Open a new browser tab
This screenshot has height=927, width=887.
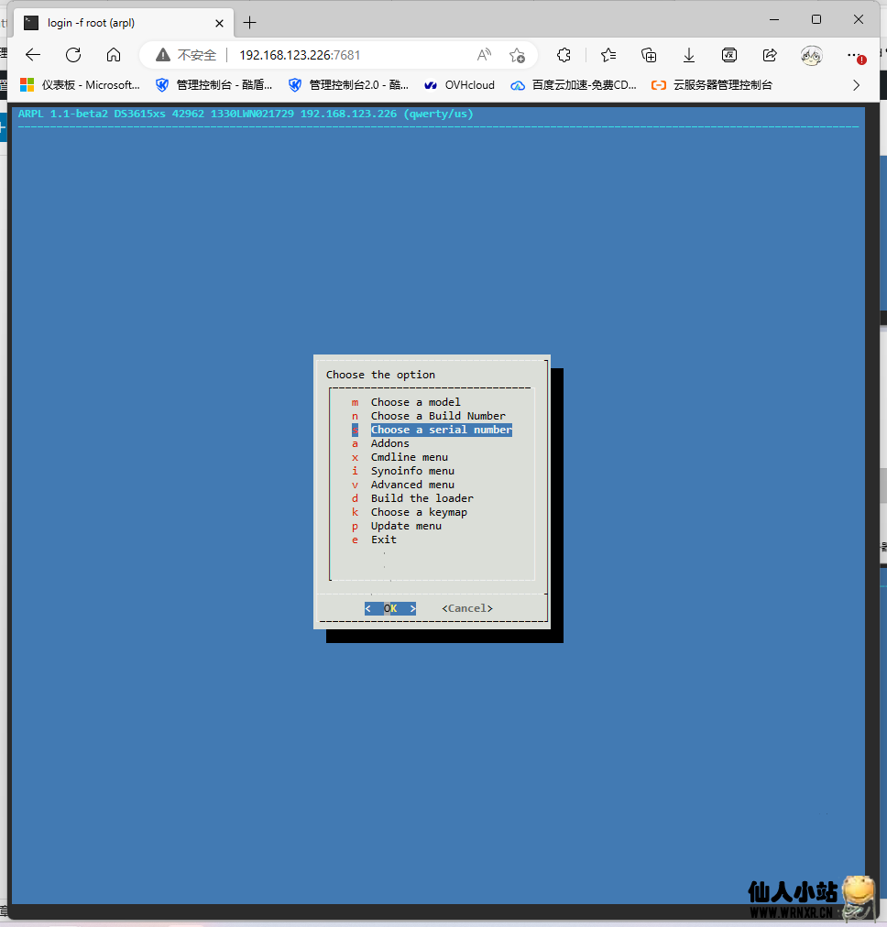(x=250, y=22)
